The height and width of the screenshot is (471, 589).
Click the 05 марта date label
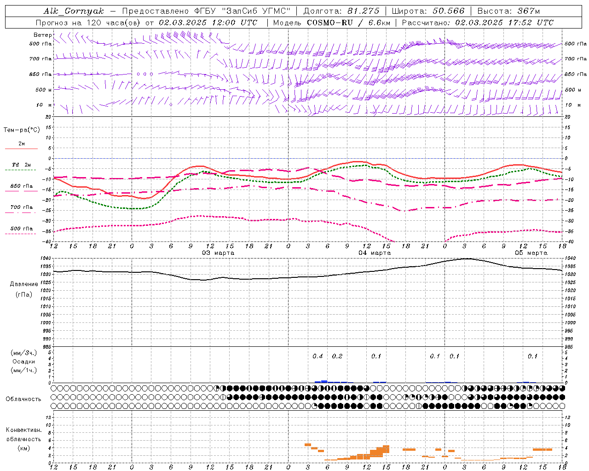pyautogui.click(x=531, y=253)
